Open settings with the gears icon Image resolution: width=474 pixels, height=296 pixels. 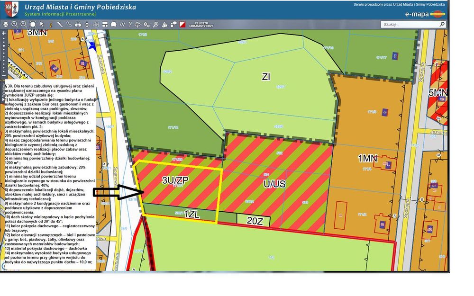coord(146,25)
